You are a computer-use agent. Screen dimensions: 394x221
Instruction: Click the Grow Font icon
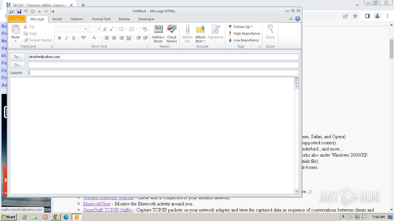click(105, 29)
